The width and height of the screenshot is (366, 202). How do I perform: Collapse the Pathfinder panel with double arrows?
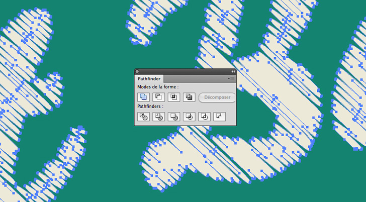coord(233,72)
